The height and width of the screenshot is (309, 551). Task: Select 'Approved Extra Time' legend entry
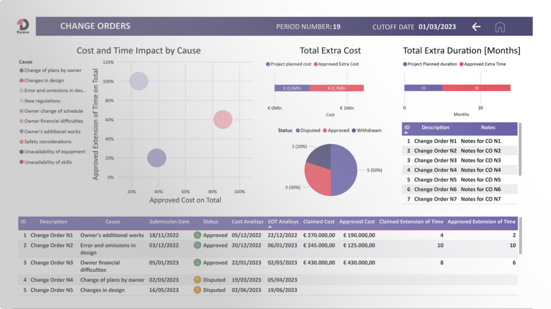pos(483,64)
